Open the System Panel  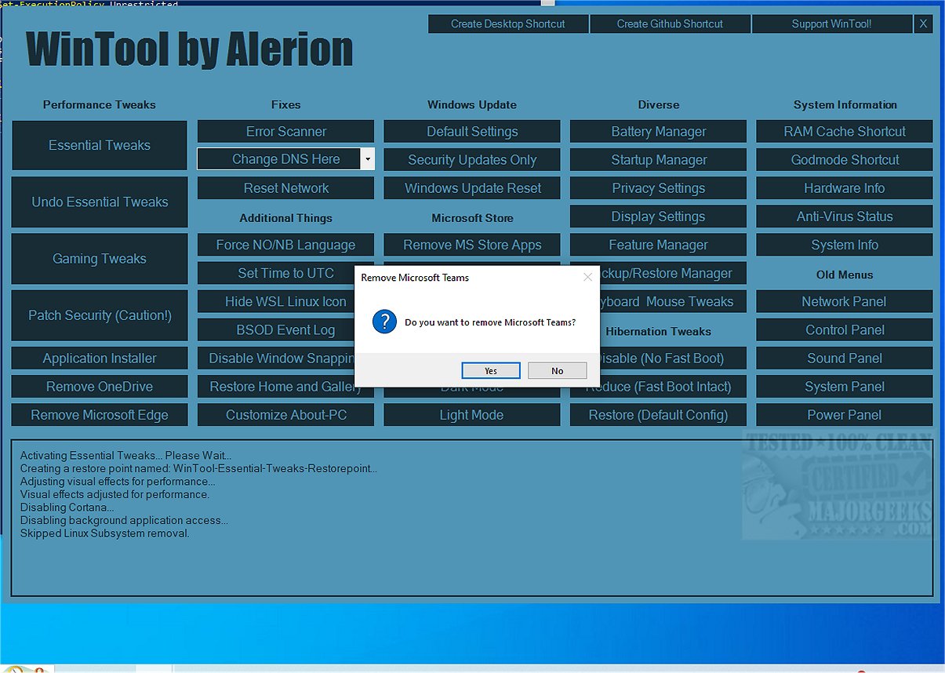pyautogui.click(x=845, y=387)
